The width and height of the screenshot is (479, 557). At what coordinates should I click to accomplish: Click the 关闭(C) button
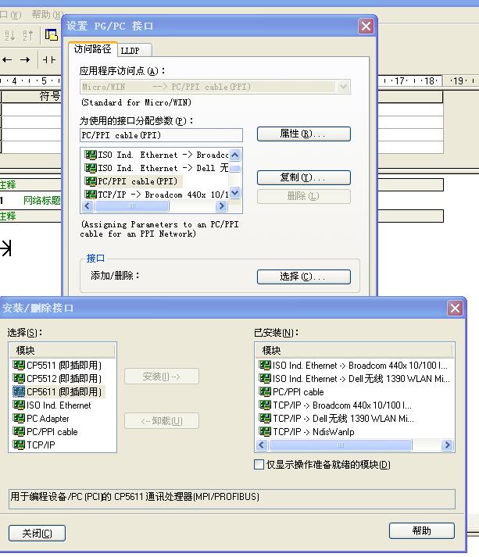pos(37,533)
